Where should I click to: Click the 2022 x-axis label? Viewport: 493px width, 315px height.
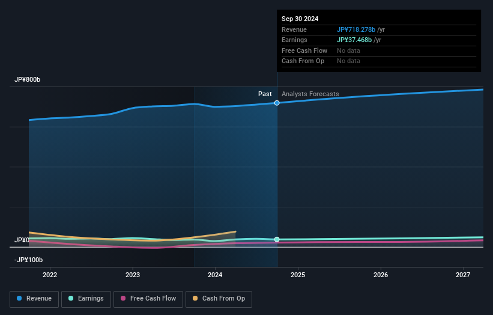50,275
